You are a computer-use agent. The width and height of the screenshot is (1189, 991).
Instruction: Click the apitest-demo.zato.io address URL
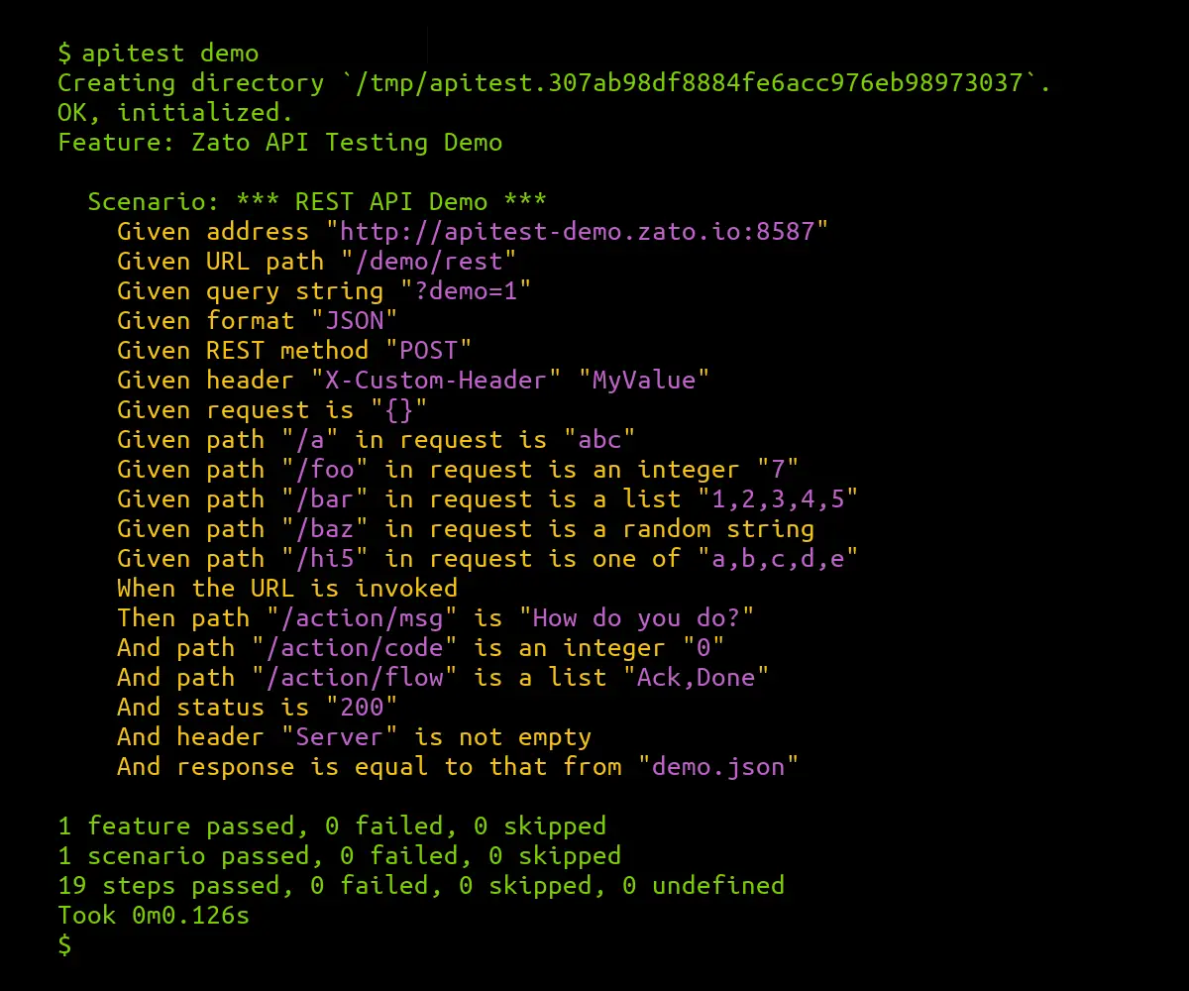[x=584, y=232]
